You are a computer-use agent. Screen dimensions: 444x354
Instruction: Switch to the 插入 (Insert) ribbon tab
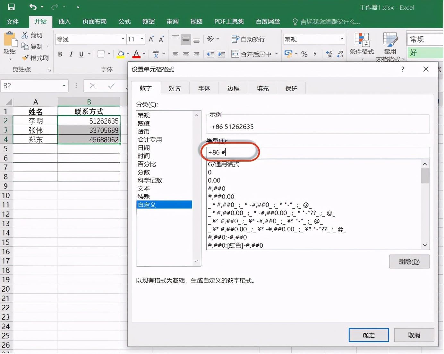click(x=64, y=22)
